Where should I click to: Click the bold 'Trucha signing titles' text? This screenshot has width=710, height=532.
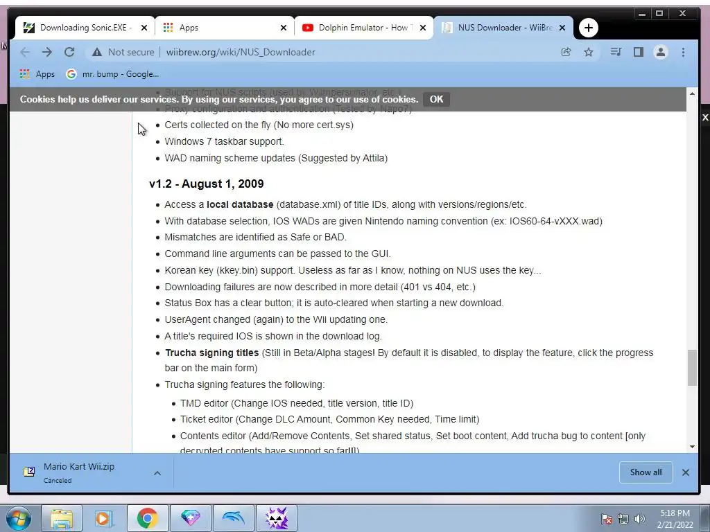[212, 353]
